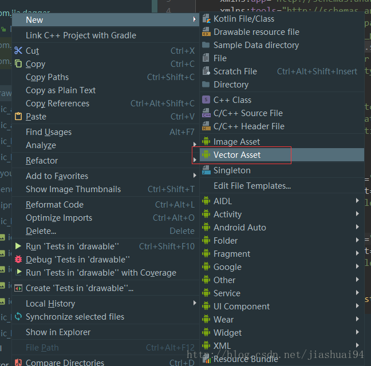This screenshot has height=366, width=371.
Task: Open Edit File Templates...
Action: click(x=282, y=186)
